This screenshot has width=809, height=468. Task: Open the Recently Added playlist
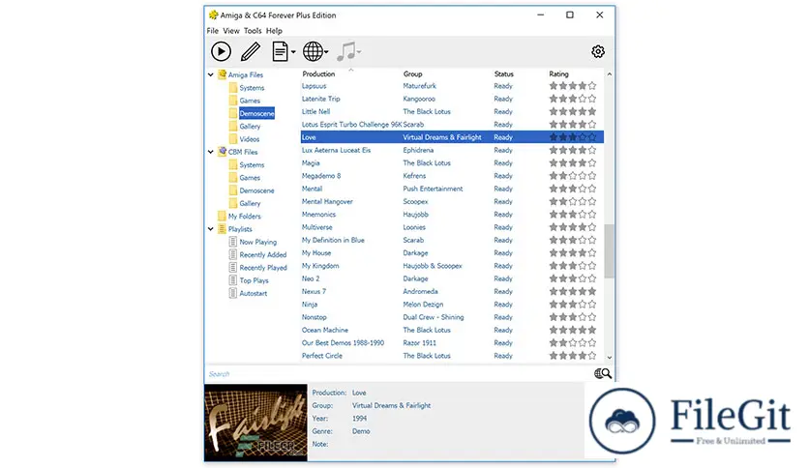click(x=262, y=254)
